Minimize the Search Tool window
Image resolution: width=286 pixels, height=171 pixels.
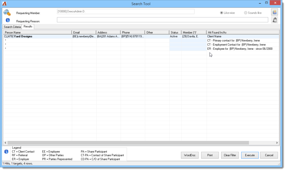(260, 3)
